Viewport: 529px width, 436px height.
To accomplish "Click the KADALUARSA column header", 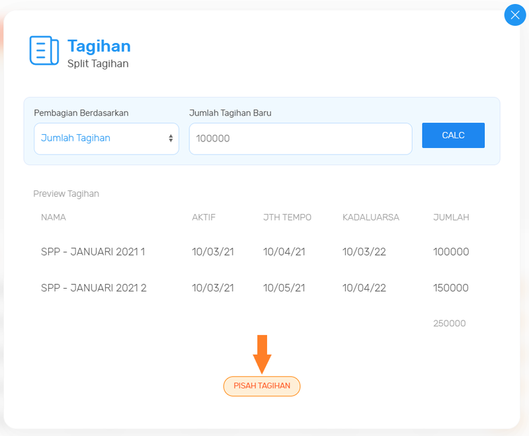I will tap(371, 217).
